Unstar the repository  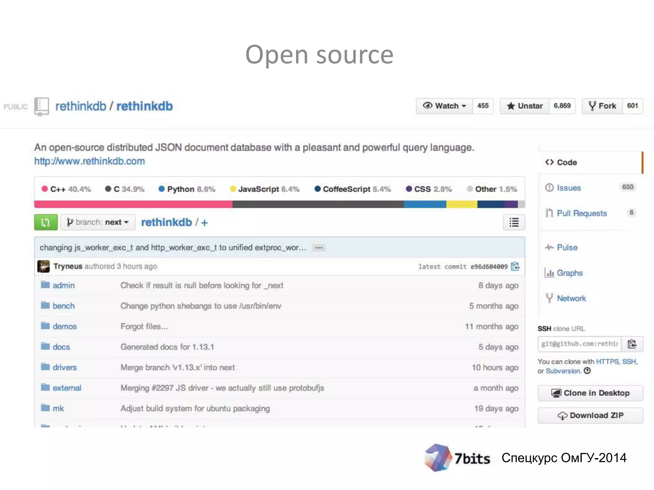(525, 106)
